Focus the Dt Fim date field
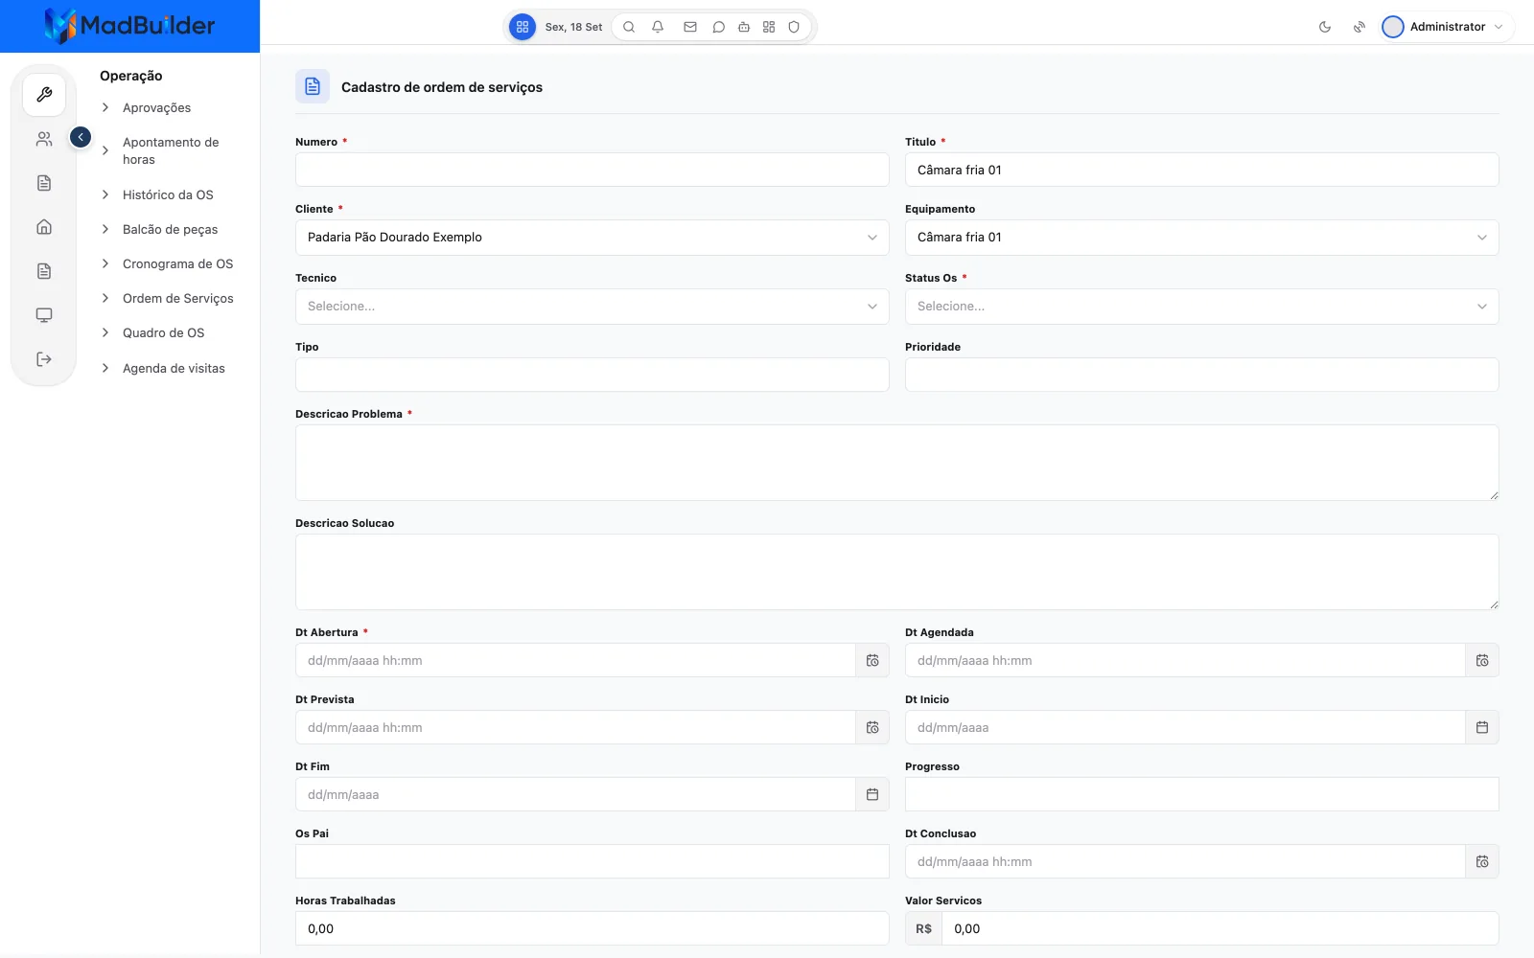The image size is (1534, 958). [x=575, y=794]
